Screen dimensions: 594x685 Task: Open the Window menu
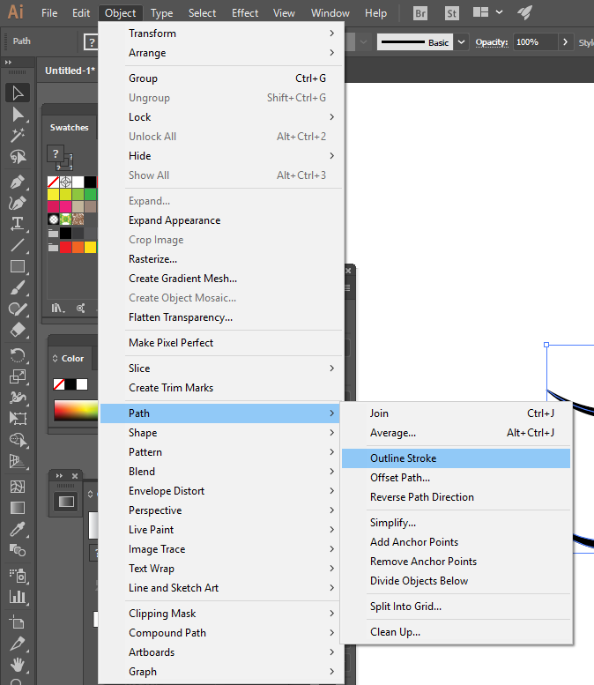[x=330, y=13]
